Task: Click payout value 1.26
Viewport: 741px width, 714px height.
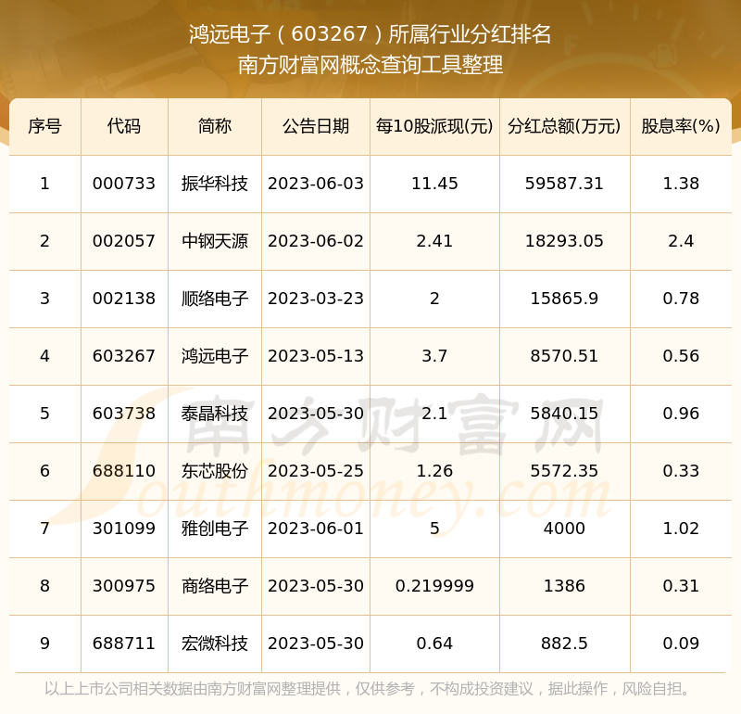Action: [x=434, y=471]
